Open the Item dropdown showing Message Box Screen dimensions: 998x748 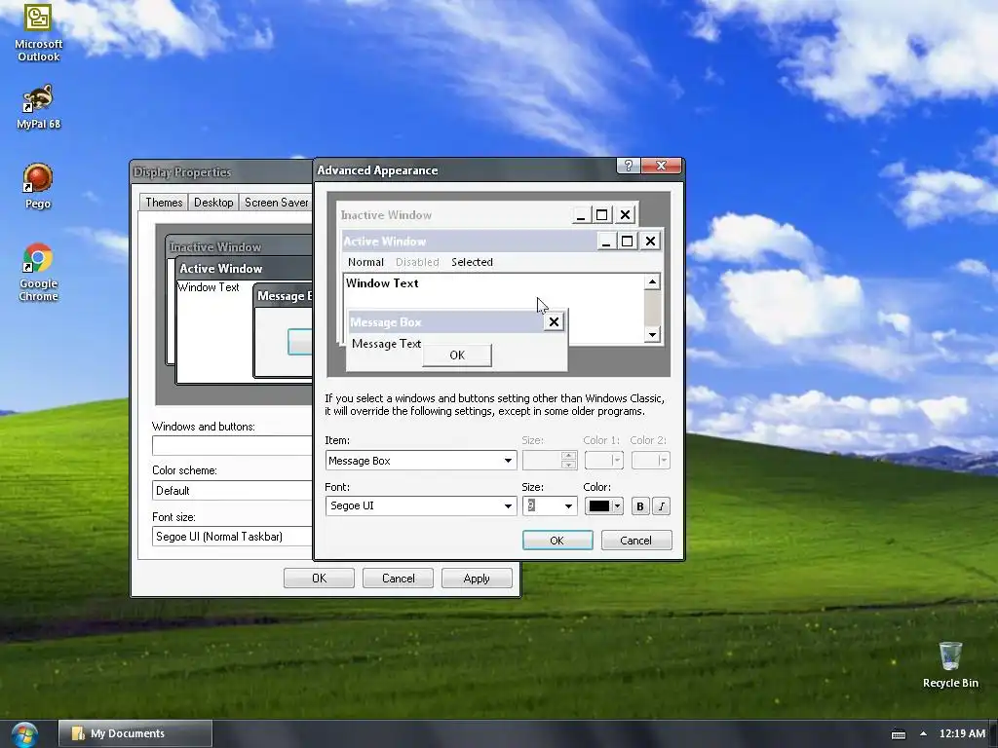tap(421, 461)
